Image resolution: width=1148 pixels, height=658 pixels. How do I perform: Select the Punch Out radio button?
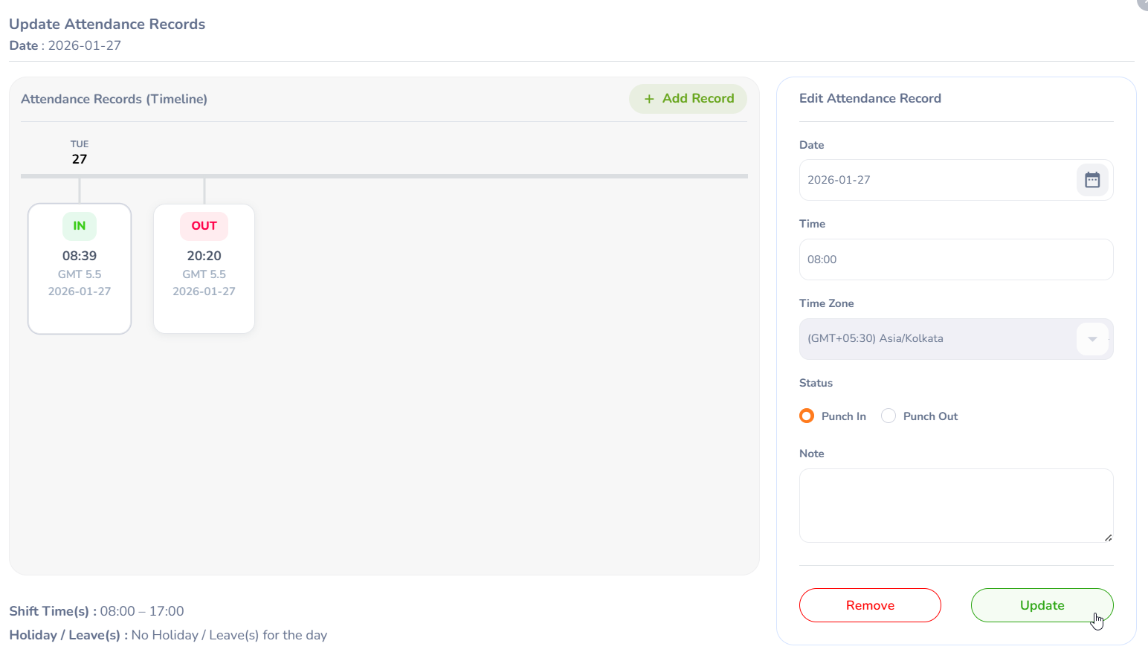click(x=889, y=416)
